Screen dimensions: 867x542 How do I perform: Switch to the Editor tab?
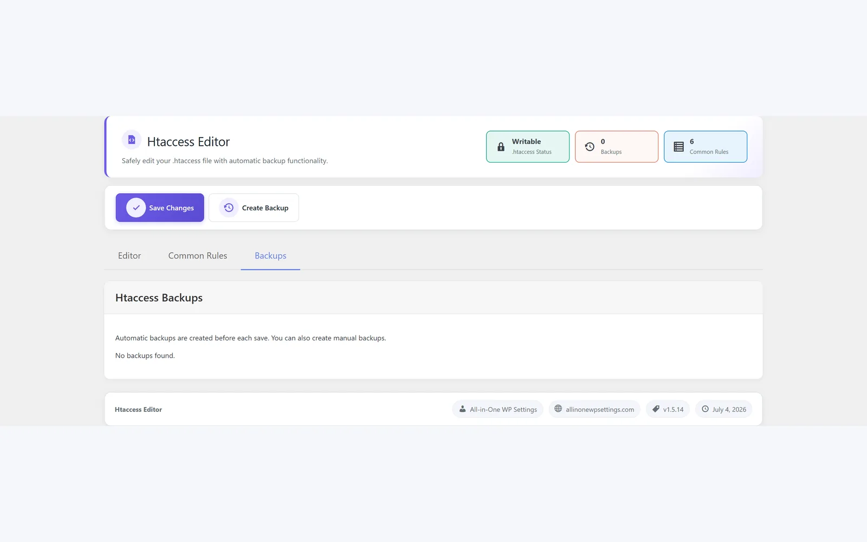click(130, 256)
